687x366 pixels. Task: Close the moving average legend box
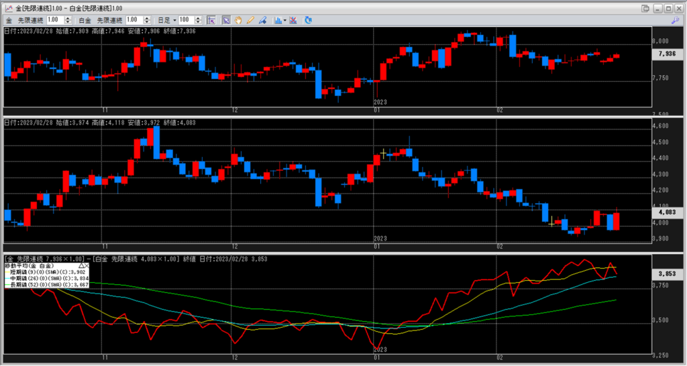[x=87, y=266]
